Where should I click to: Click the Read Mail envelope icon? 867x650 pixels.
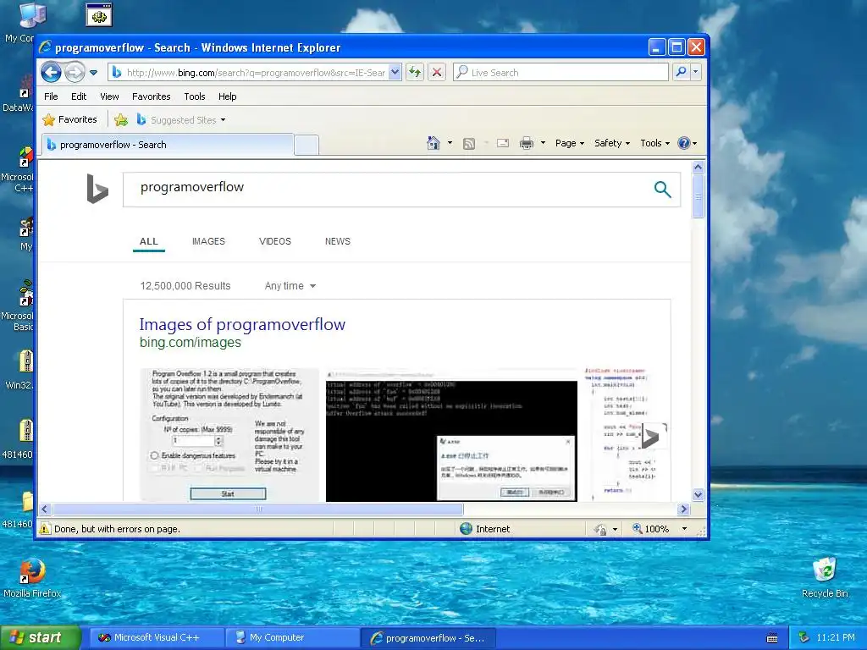point(503,144)
